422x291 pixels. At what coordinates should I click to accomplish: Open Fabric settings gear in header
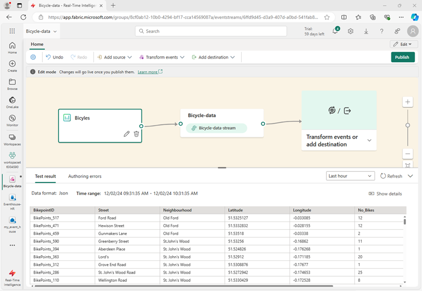[x=350, y=31]
